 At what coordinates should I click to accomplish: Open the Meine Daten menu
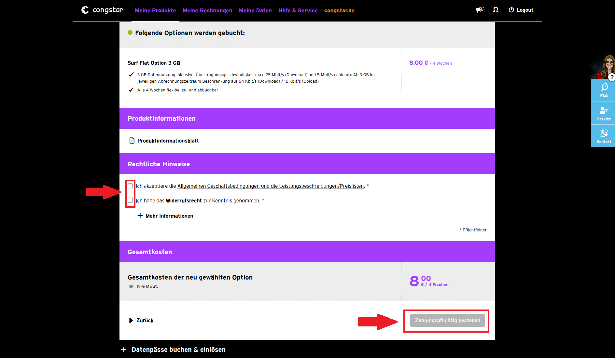tap(255, 10)
